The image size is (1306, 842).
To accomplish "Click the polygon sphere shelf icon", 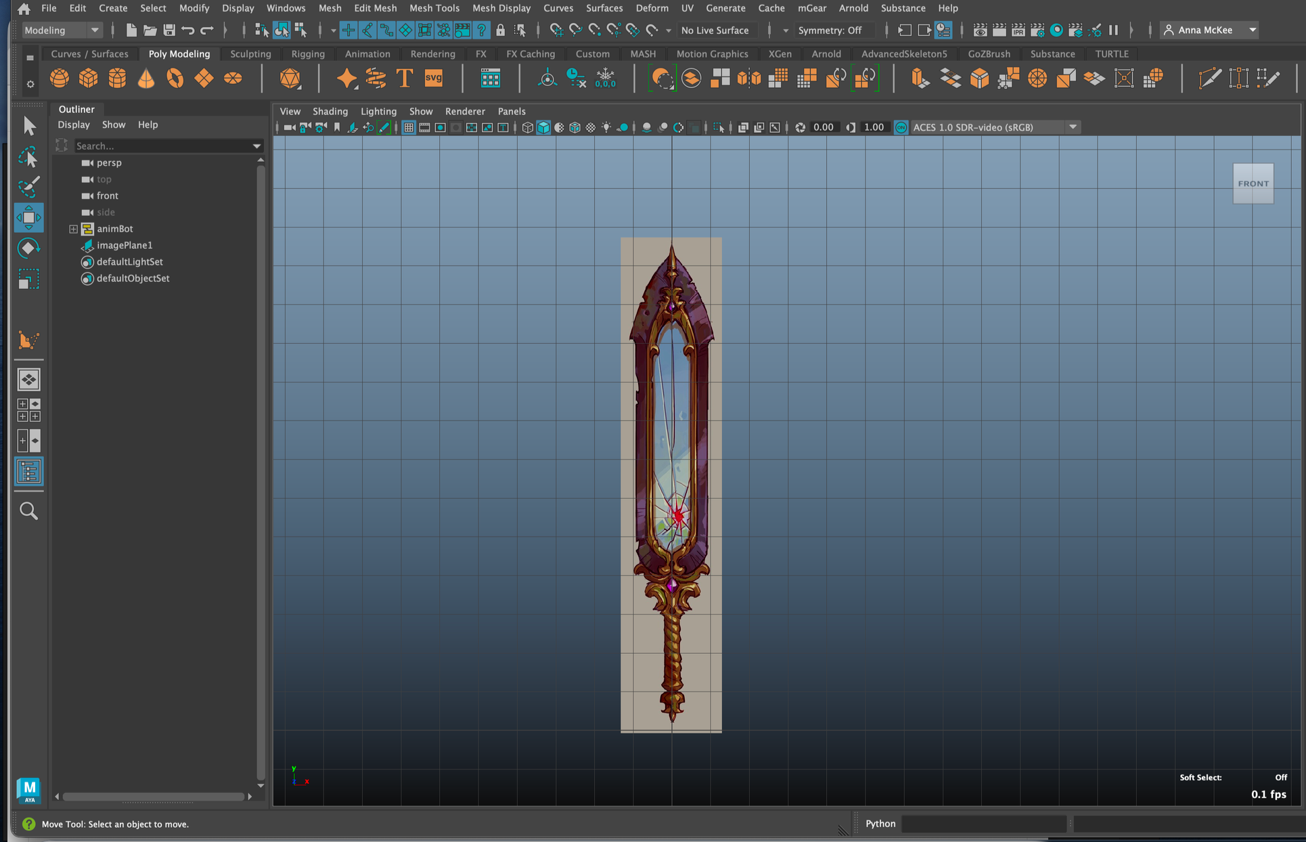I will (x=60, y=79).
